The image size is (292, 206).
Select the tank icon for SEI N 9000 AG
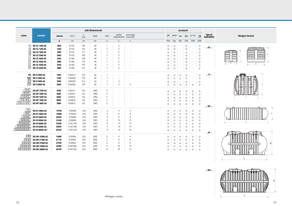(29, 85)
